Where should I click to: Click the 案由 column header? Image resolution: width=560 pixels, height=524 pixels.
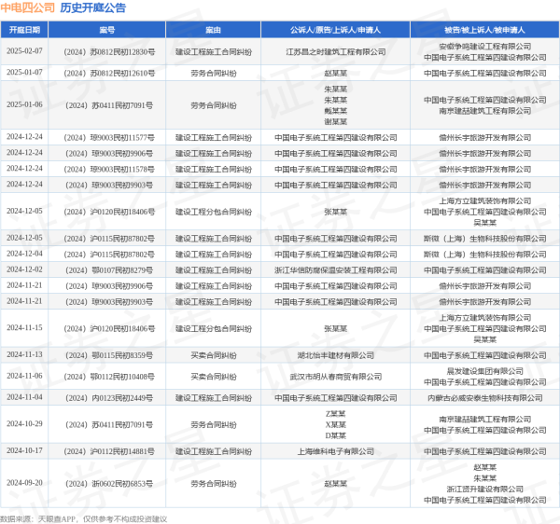pos(213,30)
